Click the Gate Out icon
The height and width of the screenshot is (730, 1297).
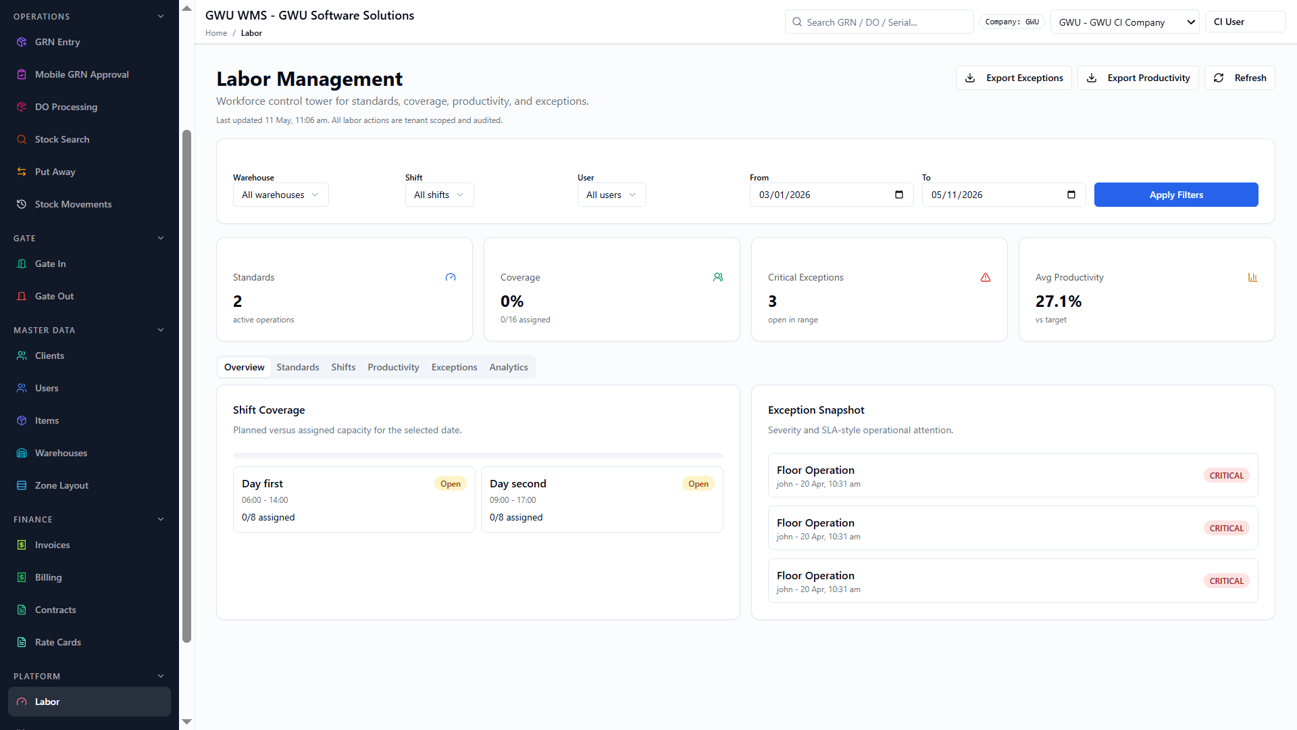click(22, 296)
